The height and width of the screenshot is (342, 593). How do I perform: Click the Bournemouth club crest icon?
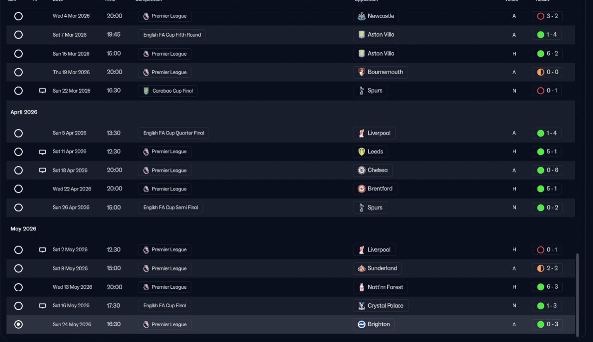click(361, 72)
